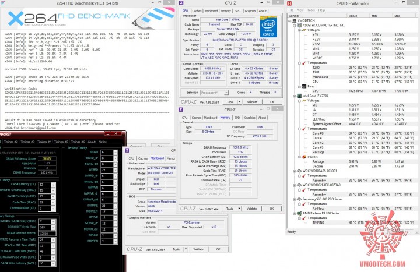The height and width of the screenshot is (272, 420).
Task: Click the AMD Radeon R9 200 Series icon
Action: coord(299,213)
